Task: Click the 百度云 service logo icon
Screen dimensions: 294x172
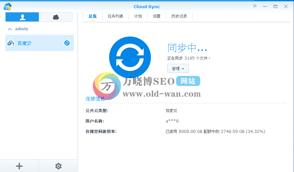Action: coord(11,43)
